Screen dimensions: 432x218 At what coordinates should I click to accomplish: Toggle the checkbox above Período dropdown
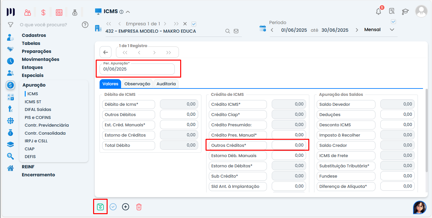[x=393, y=22]
